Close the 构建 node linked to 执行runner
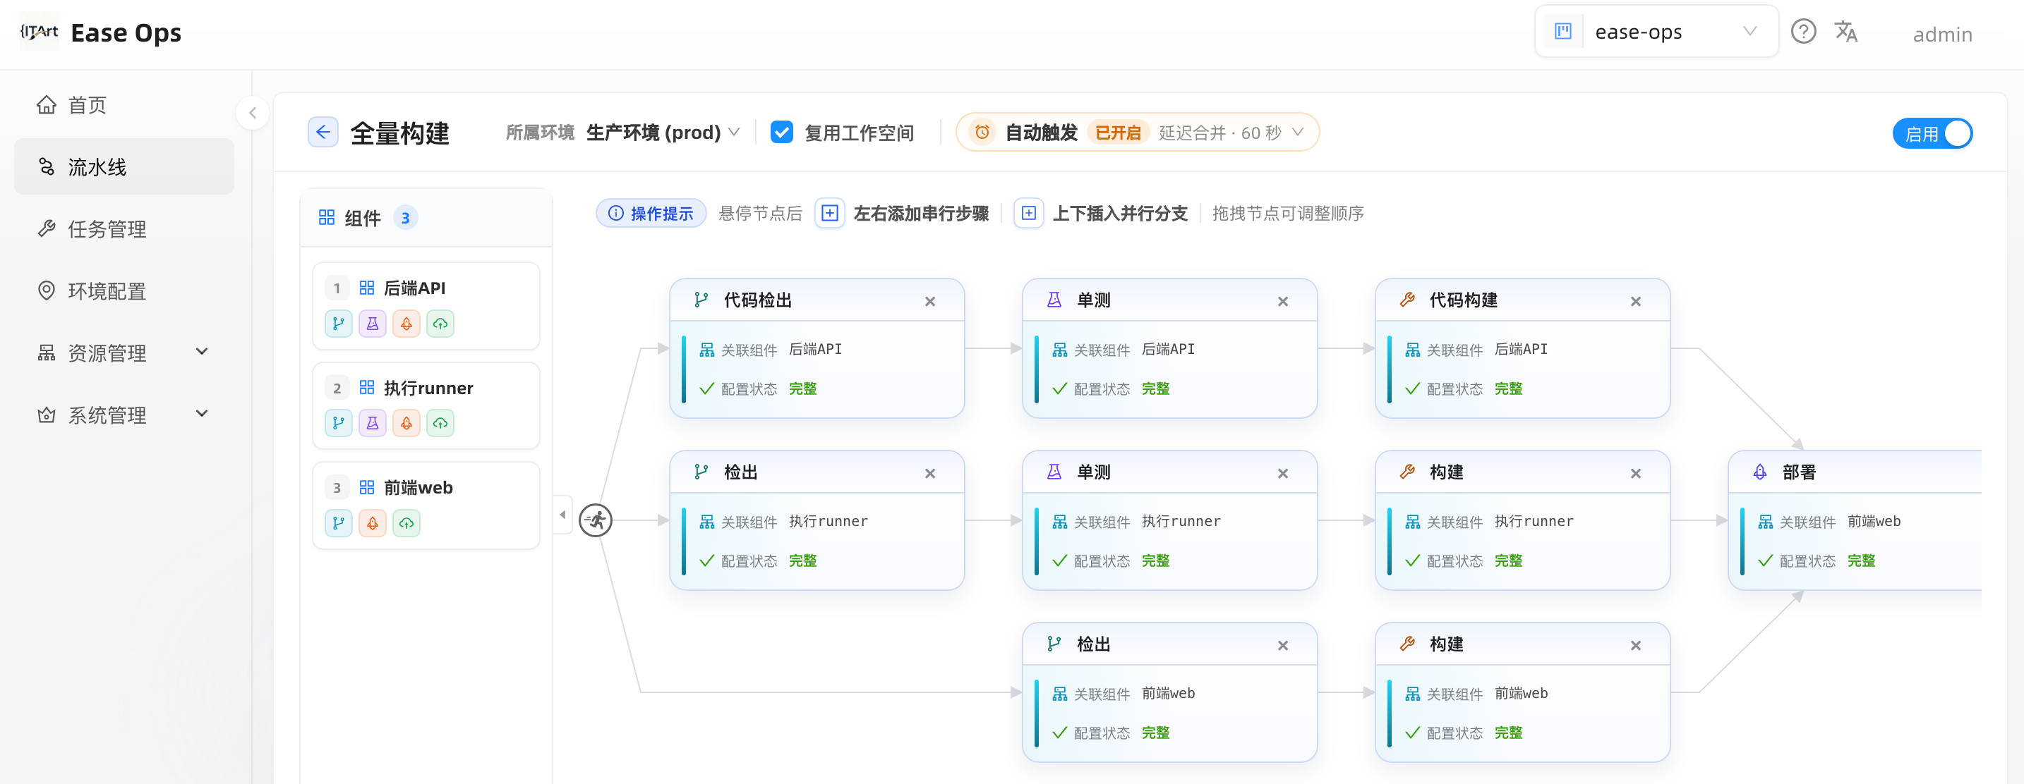The height and width of the screenshot is (784, 2024). coord(1636,473)
